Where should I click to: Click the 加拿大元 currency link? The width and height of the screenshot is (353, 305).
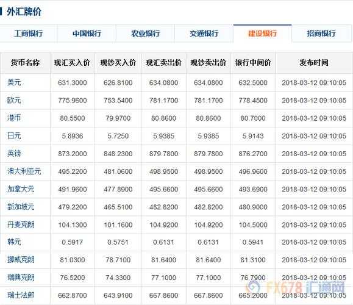pyautogui.click(x=21, y=189)
